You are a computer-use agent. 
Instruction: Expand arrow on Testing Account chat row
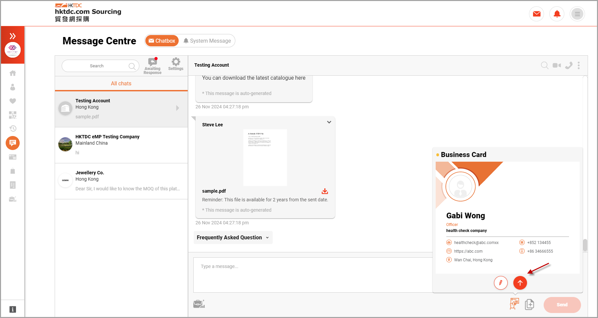click(x=177, y=108)
